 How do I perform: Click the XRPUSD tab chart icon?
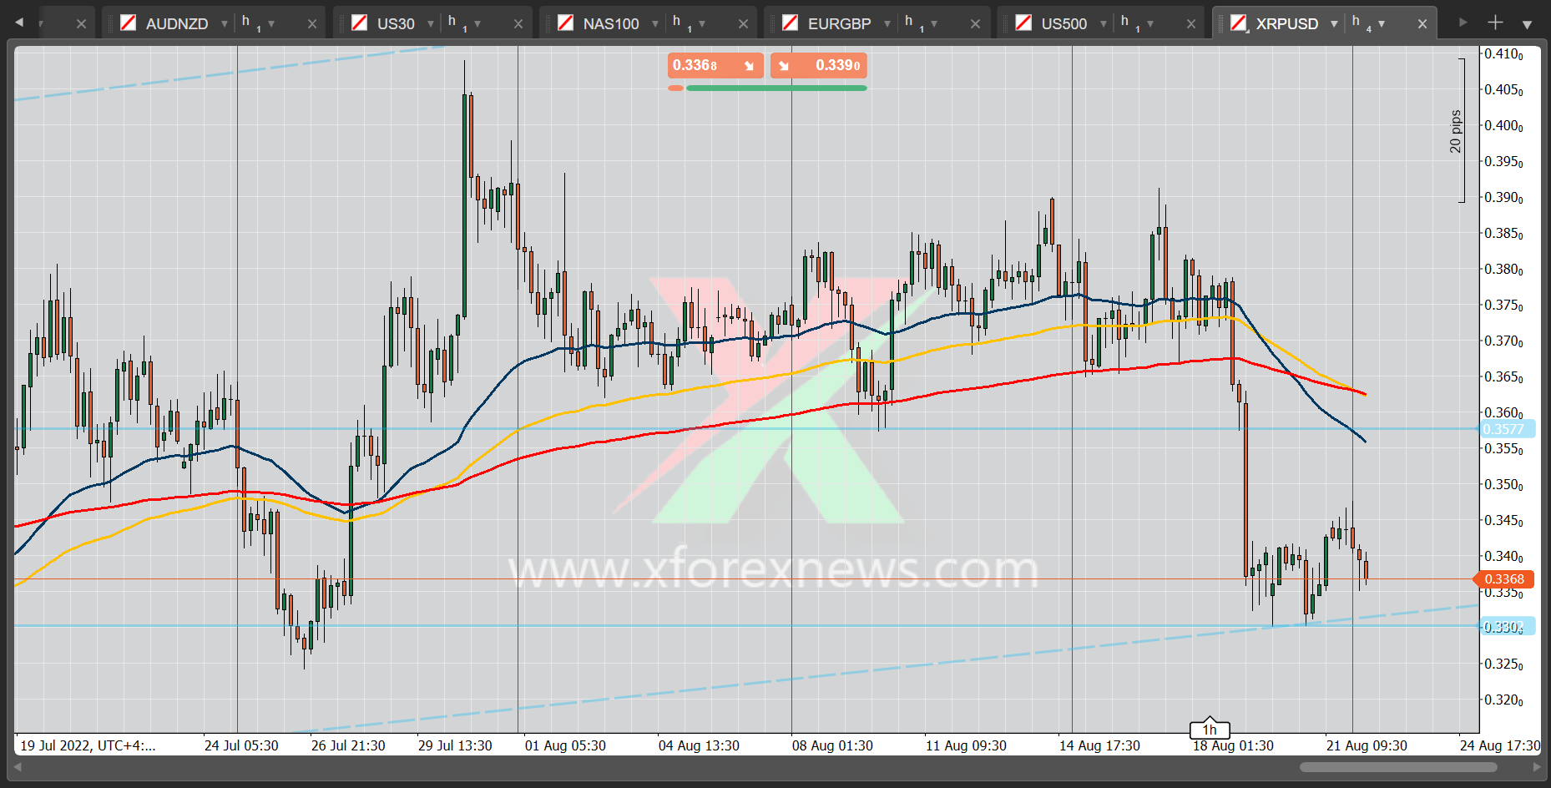[x=1239, y=23]
